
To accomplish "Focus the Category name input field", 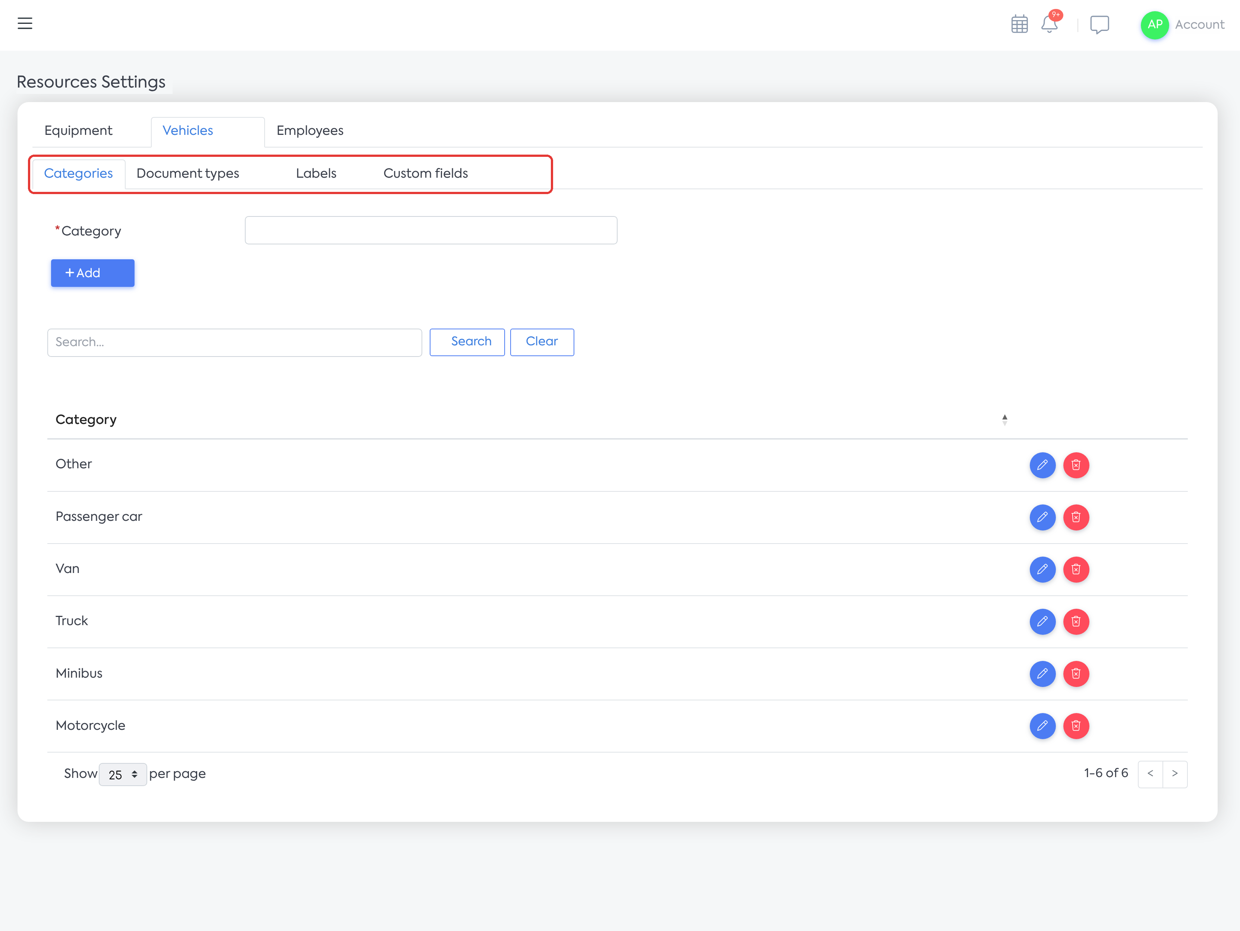I will [430, 230].
